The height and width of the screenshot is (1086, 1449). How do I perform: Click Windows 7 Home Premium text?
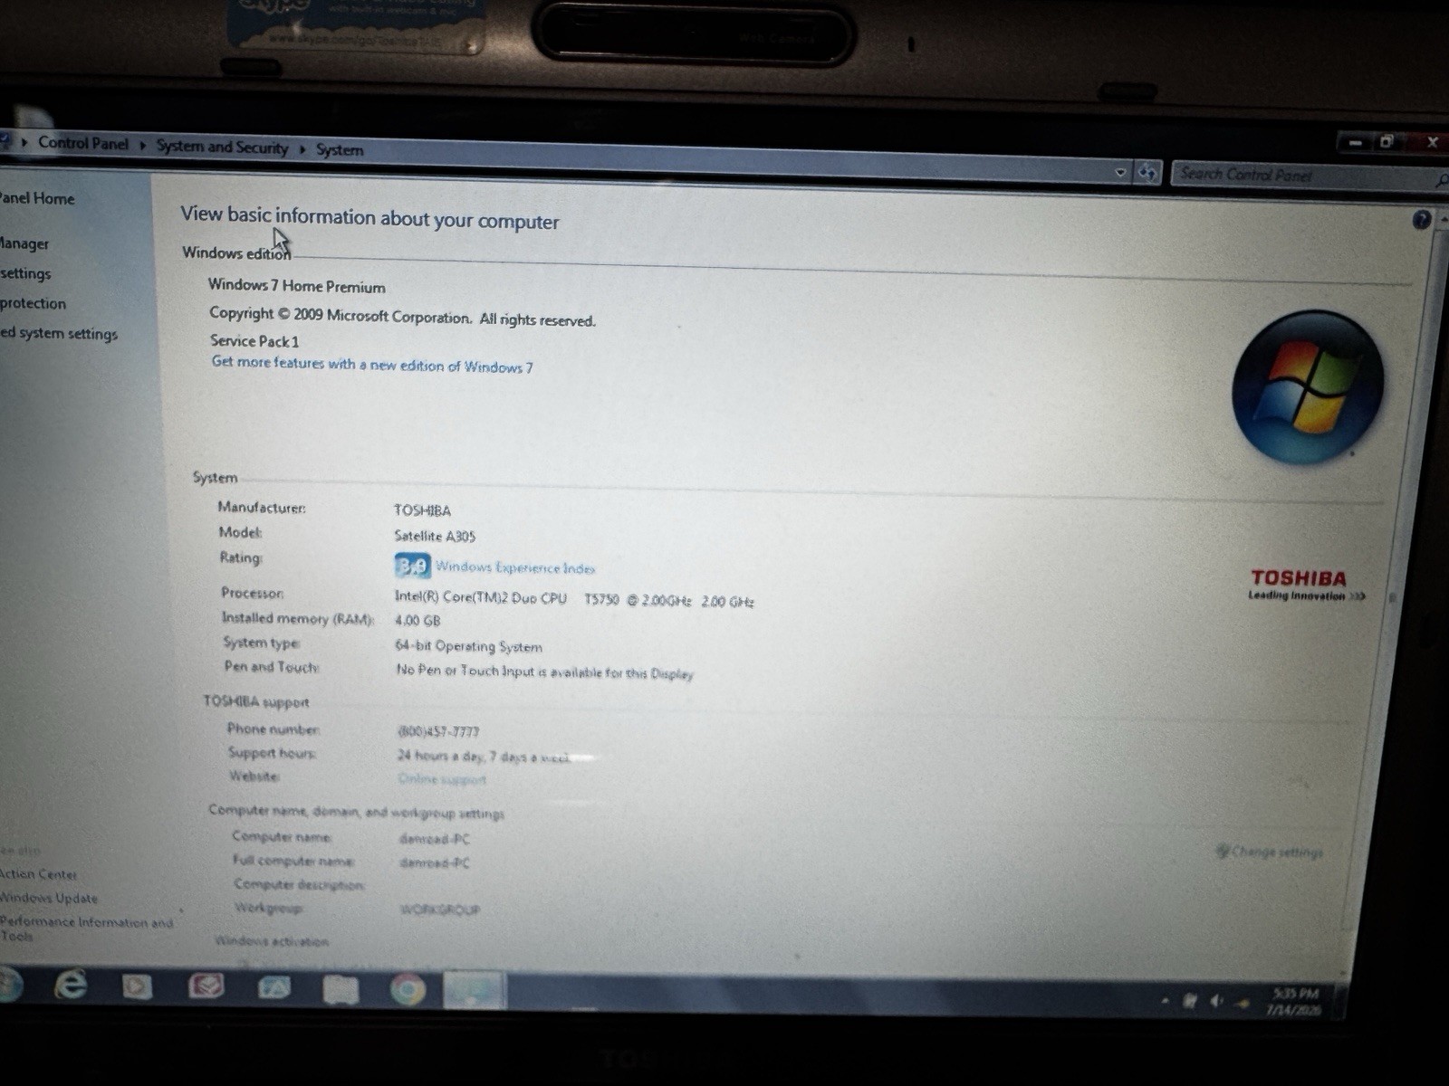coord(296,286)
